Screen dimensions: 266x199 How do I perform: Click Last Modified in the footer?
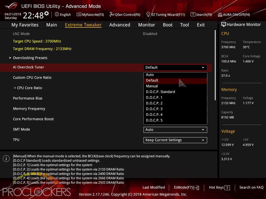154,188
